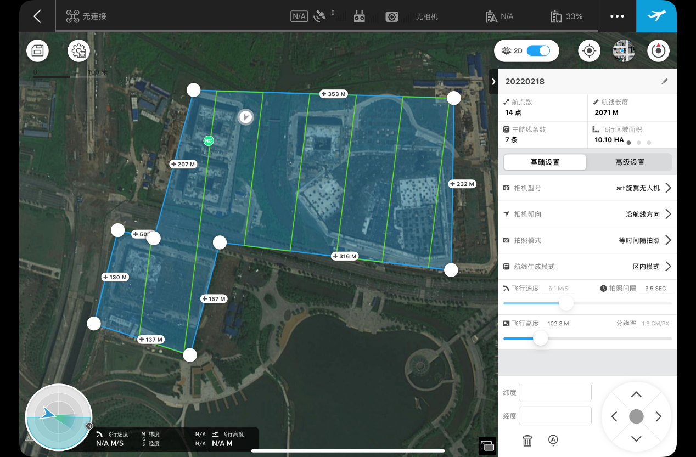Click the compass orientation lock icon
This screenshot has height=457, width=696.
658,51
